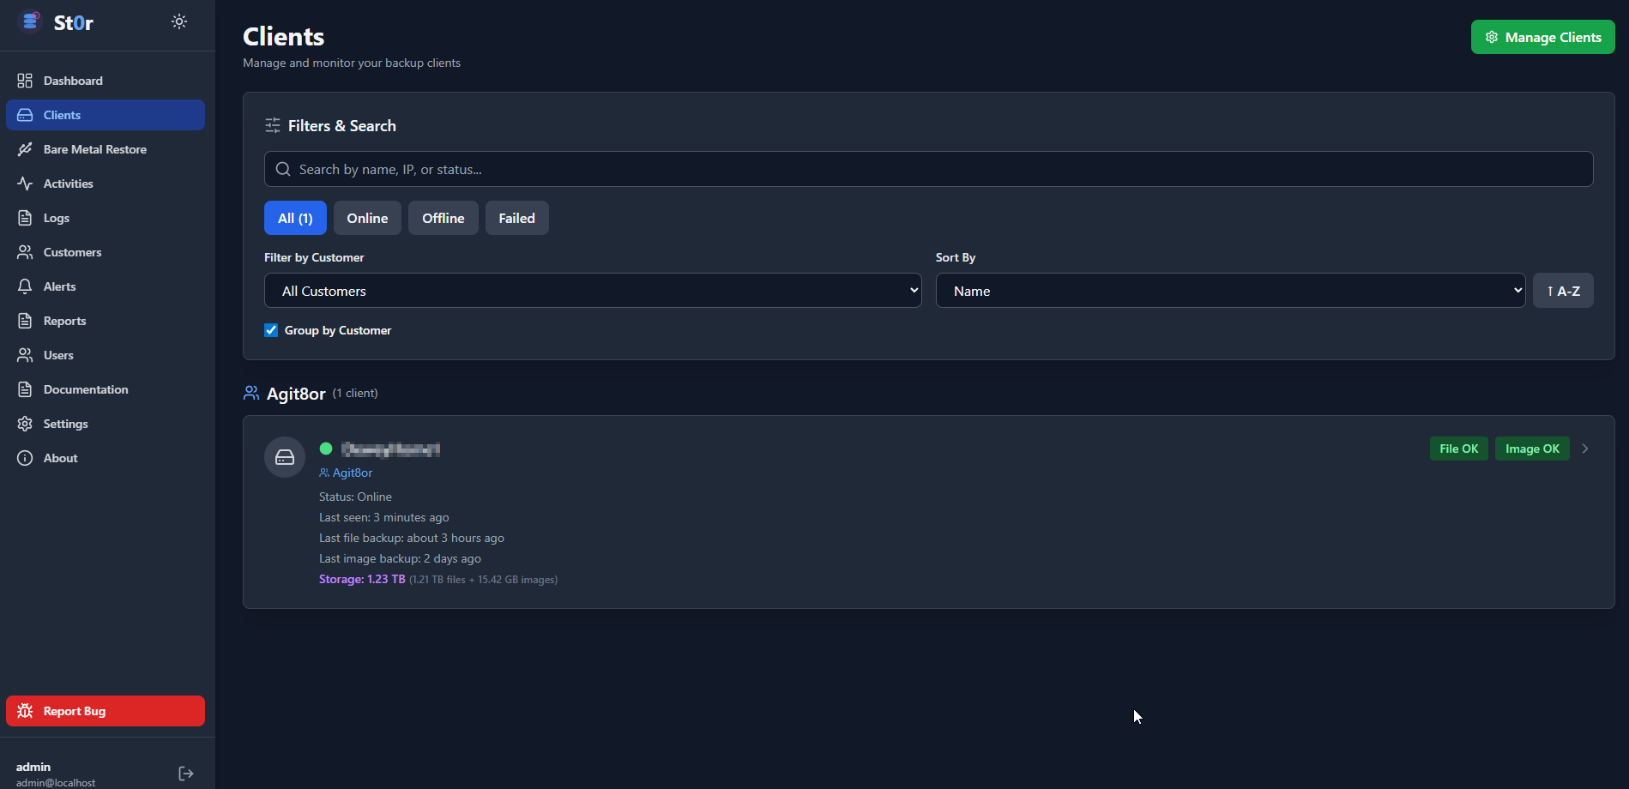
Task: Select the Reports menu item
Action: pos(64,320)
